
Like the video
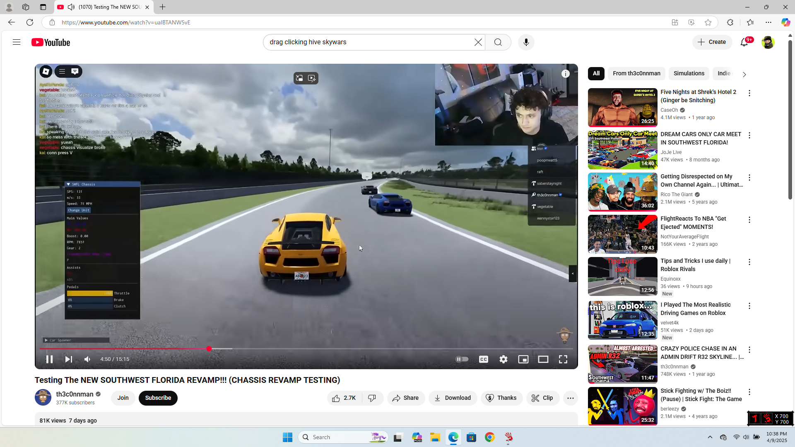(x=344, y=398)
